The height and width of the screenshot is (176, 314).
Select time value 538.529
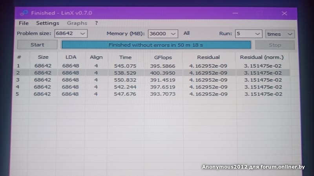click(125, 73)
